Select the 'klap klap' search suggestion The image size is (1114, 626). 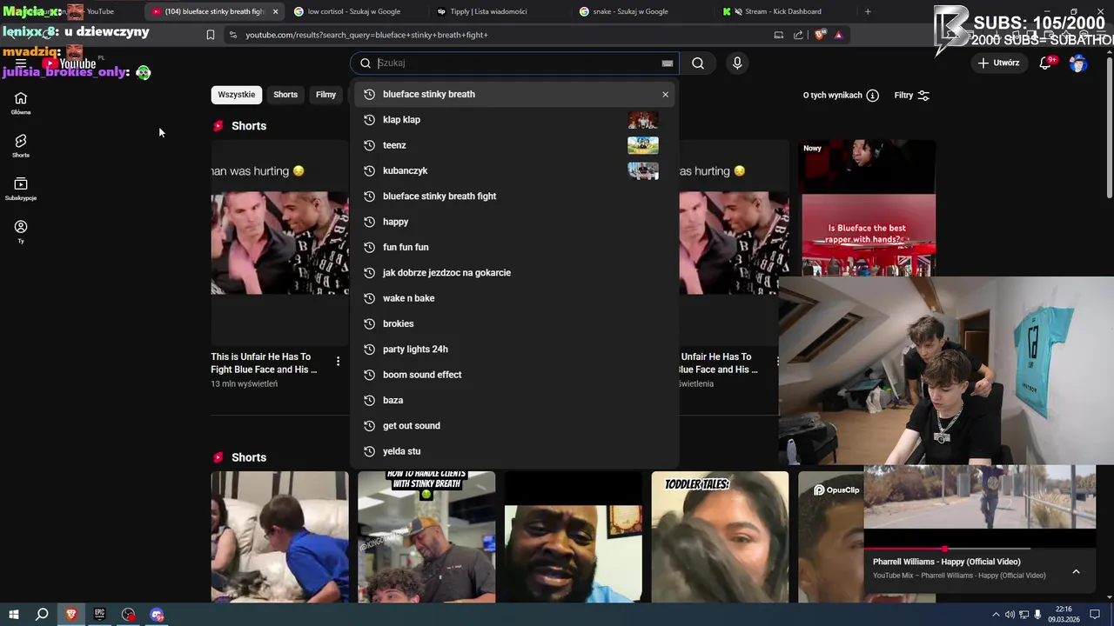click(514, 119)
